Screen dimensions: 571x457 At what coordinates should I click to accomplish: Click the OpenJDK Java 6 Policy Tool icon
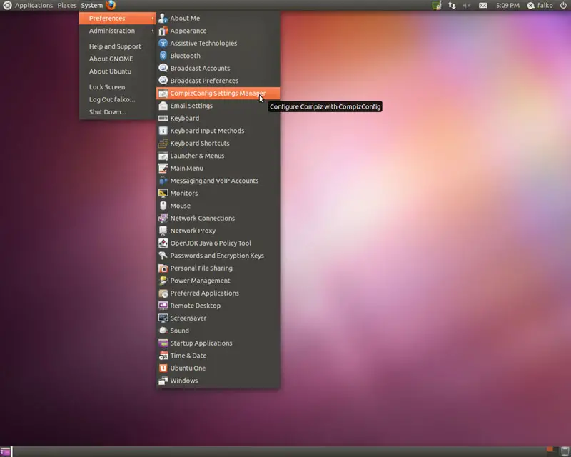pyautogui.click(x=163, y=243)
